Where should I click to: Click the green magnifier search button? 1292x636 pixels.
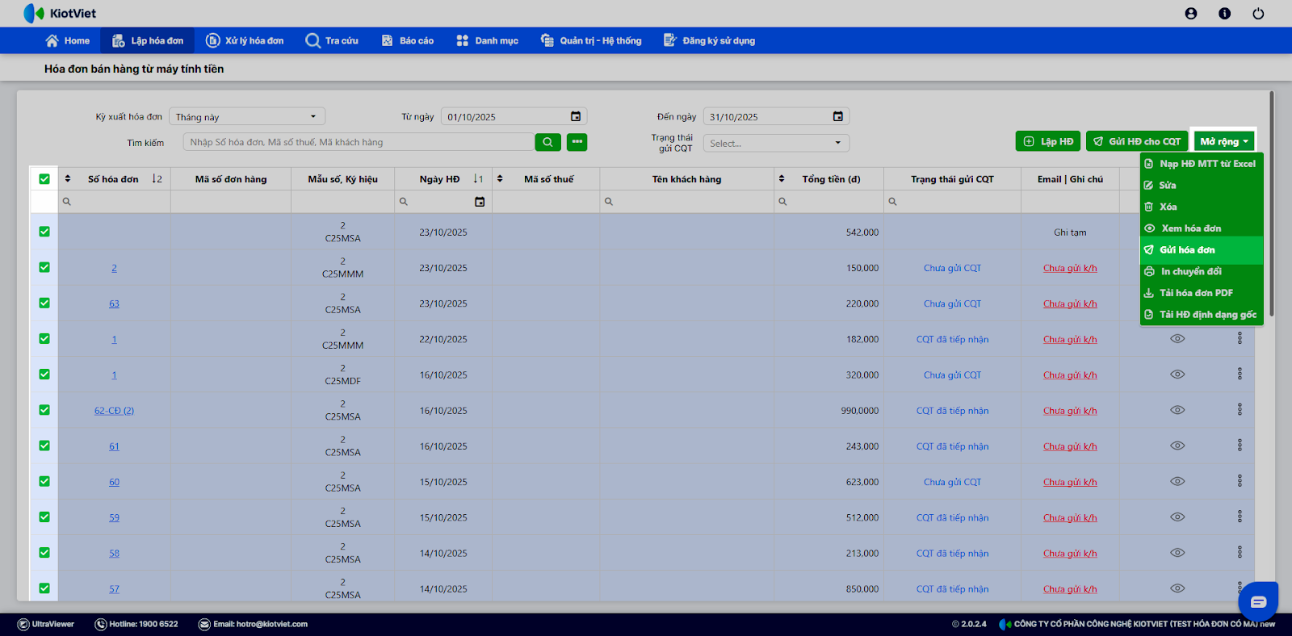click(x=547, y=142)
